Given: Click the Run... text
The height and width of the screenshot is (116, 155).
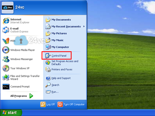Looking at the screenshot, I should [55, 92].
